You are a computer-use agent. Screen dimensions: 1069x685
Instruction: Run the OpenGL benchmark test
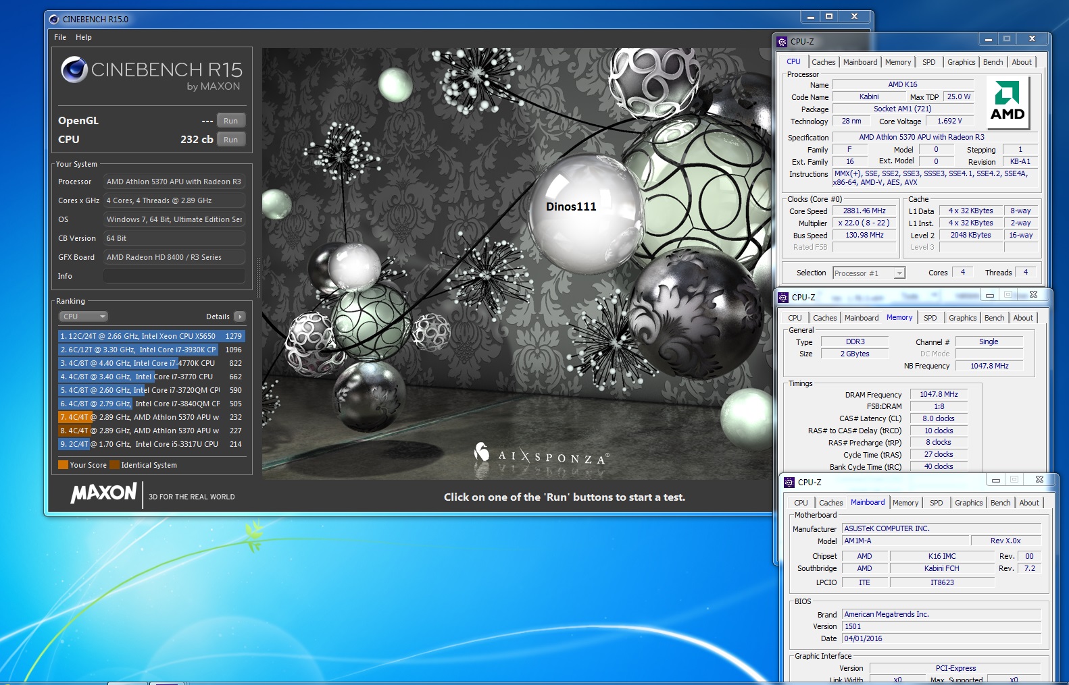pos(230,121)
